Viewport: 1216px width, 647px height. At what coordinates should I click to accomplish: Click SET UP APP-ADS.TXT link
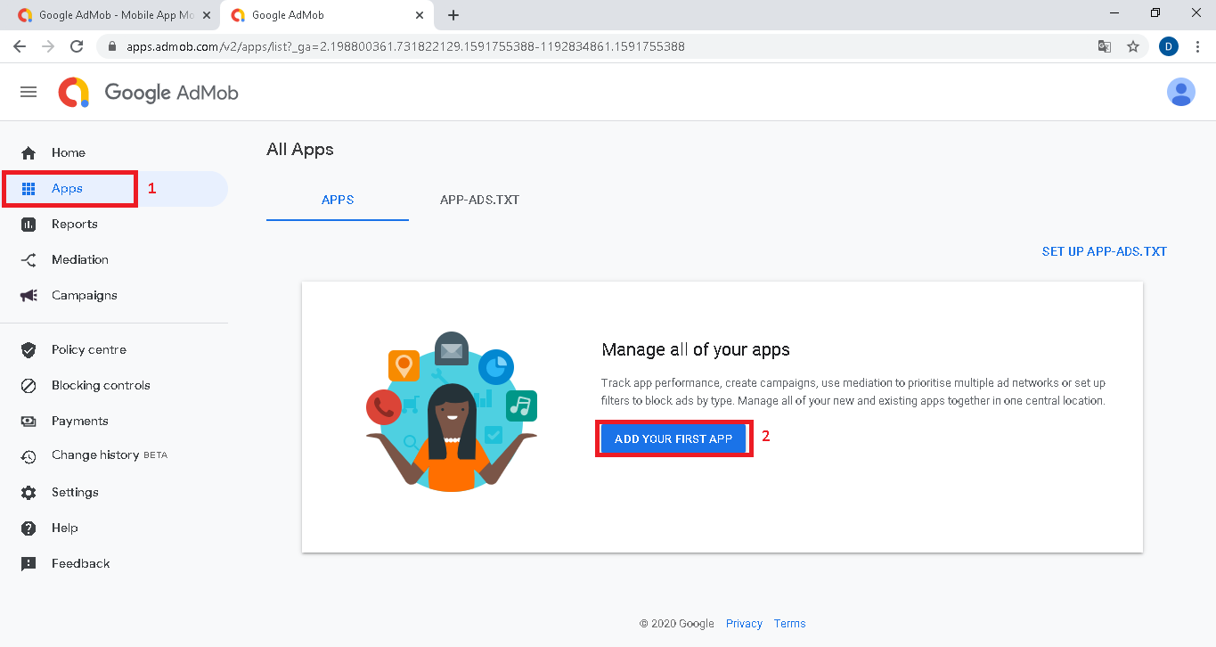click(x=1105, y=251)
